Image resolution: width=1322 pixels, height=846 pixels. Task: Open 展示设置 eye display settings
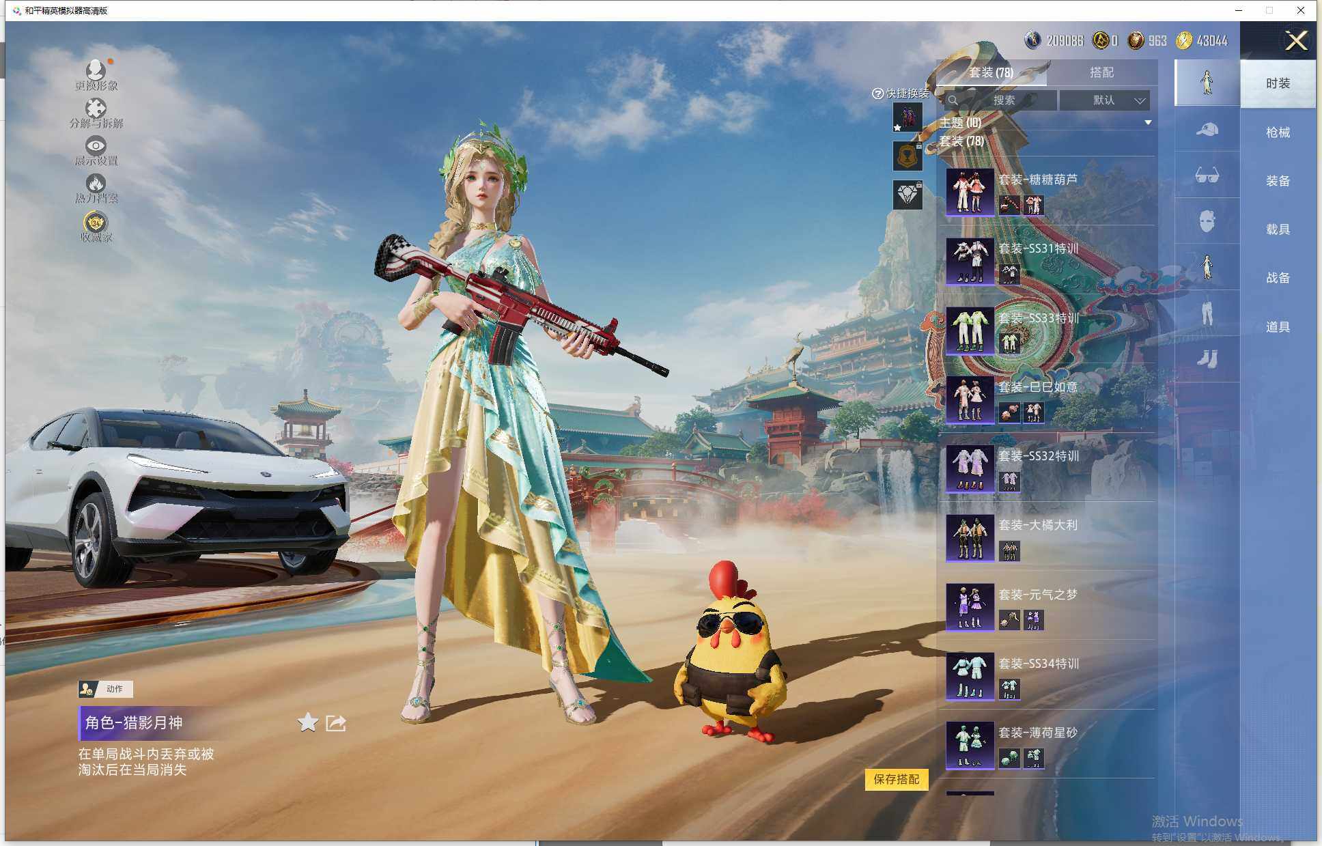[96, 146]
